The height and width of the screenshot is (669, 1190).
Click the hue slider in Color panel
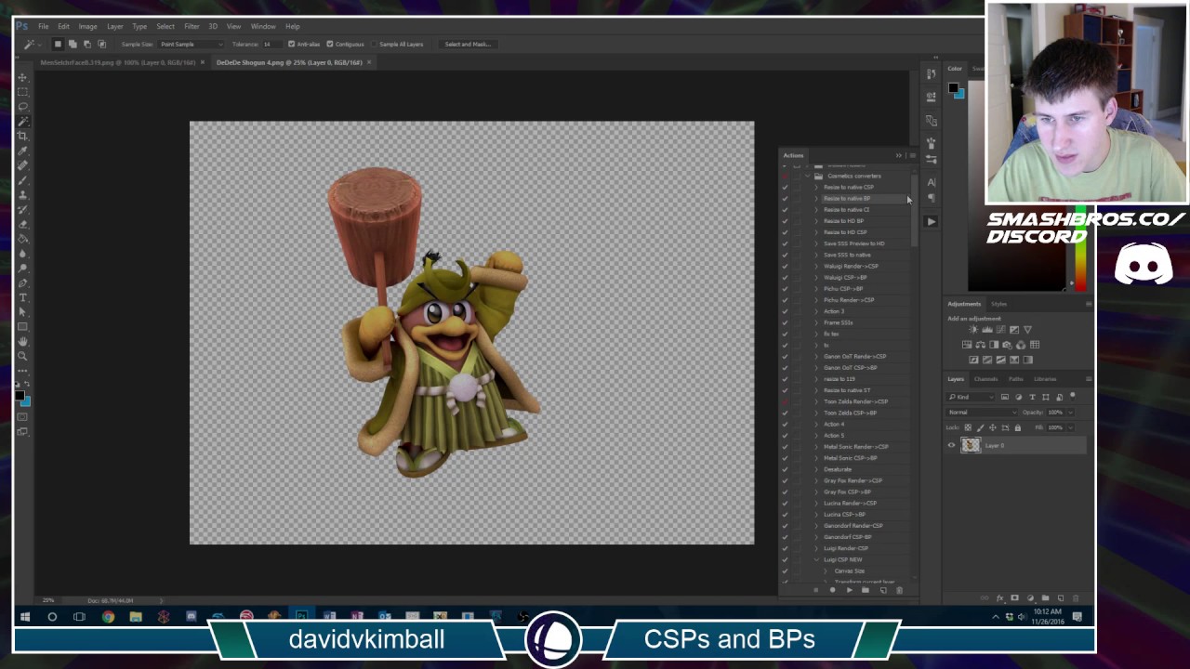[x=1079, y=248]
